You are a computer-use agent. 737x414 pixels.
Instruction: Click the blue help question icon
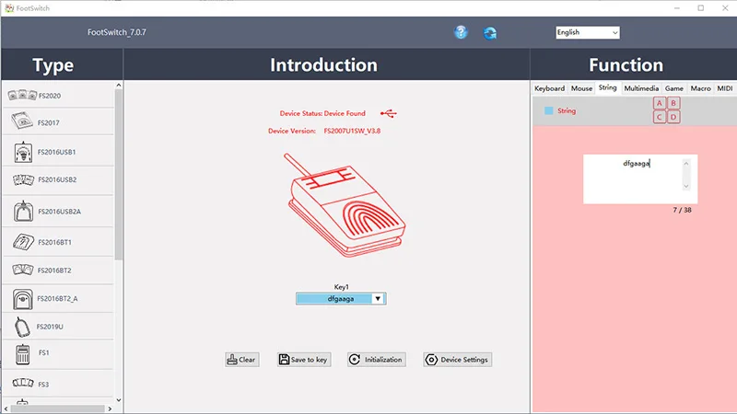(x=461, y=32)
